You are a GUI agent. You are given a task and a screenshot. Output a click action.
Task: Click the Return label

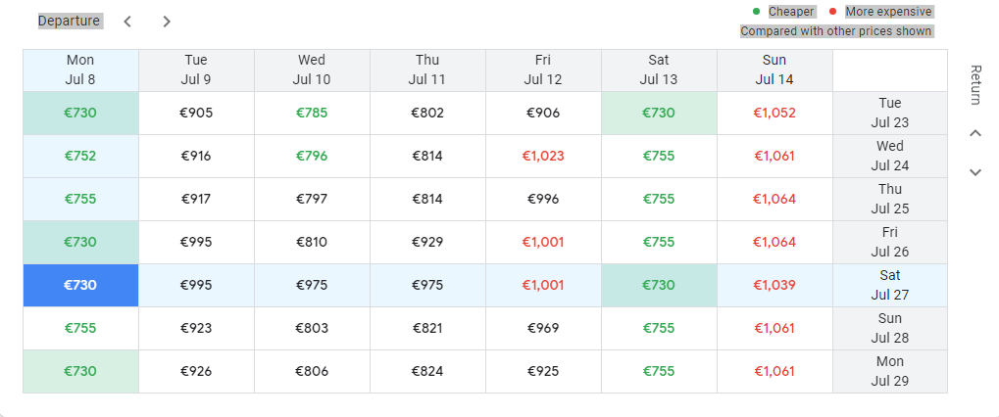975,84
